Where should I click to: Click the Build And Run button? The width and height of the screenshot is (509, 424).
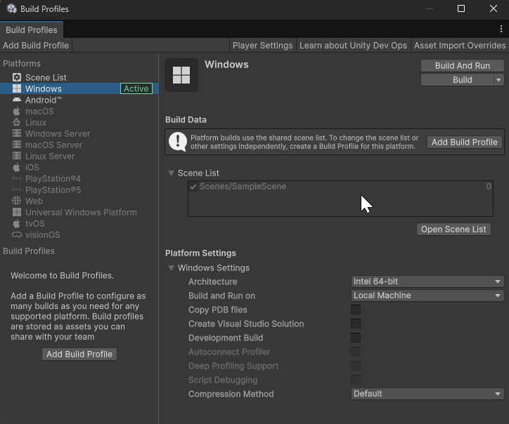click(x=462, y=65)
